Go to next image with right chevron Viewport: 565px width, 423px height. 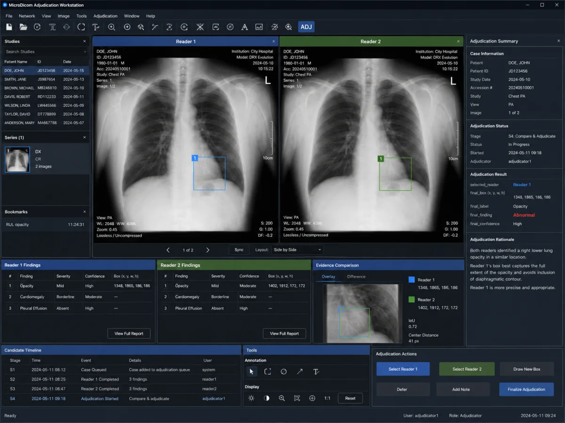pyautogui.click(x=208, y=250)
